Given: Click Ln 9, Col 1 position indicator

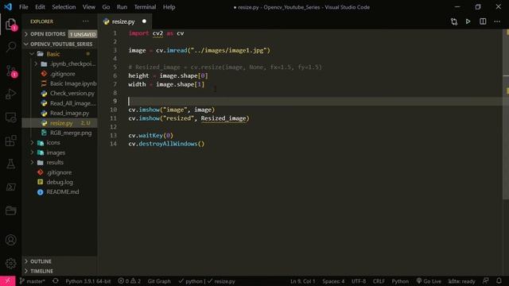Looking at the screenshot, I should coord(302,281).
